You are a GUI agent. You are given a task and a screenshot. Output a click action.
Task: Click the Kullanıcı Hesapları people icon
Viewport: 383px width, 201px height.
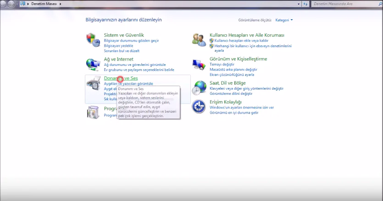point(199,40)
